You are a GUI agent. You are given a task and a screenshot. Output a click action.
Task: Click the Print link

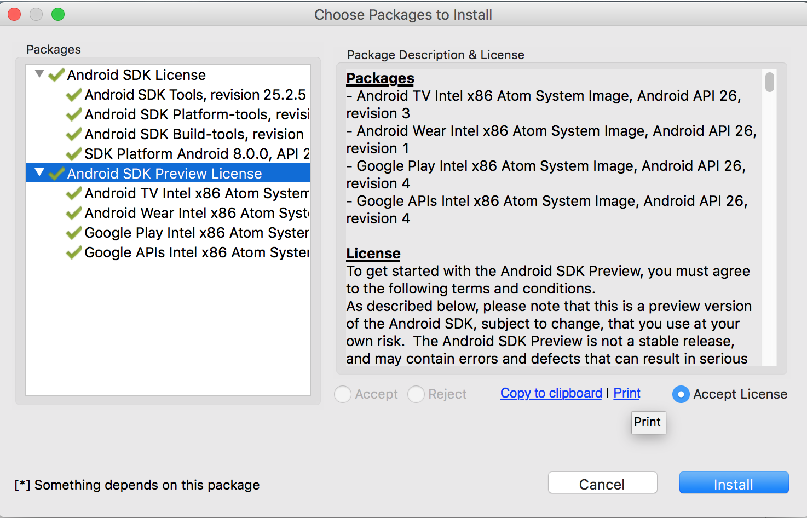click(x=627, y=393)
